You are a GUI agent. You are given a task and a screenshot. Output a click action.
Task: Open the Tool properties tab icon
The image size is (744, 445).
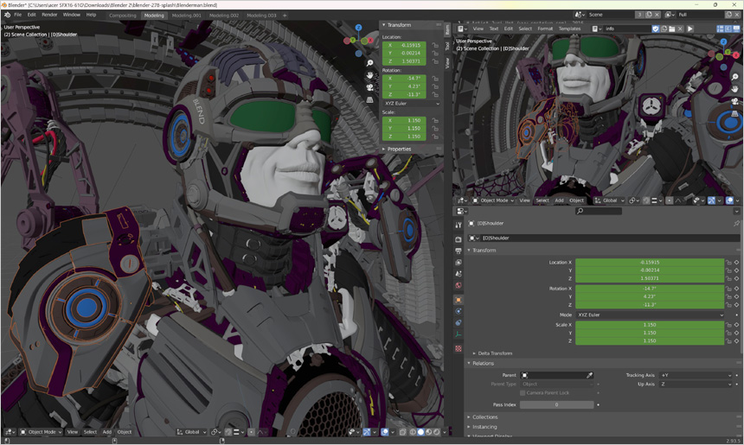pos(459,225)
